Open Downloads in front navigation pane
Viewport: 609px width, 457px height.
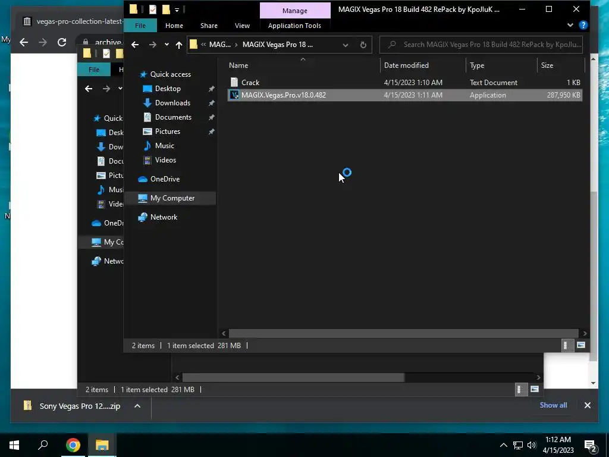point(172,103)
